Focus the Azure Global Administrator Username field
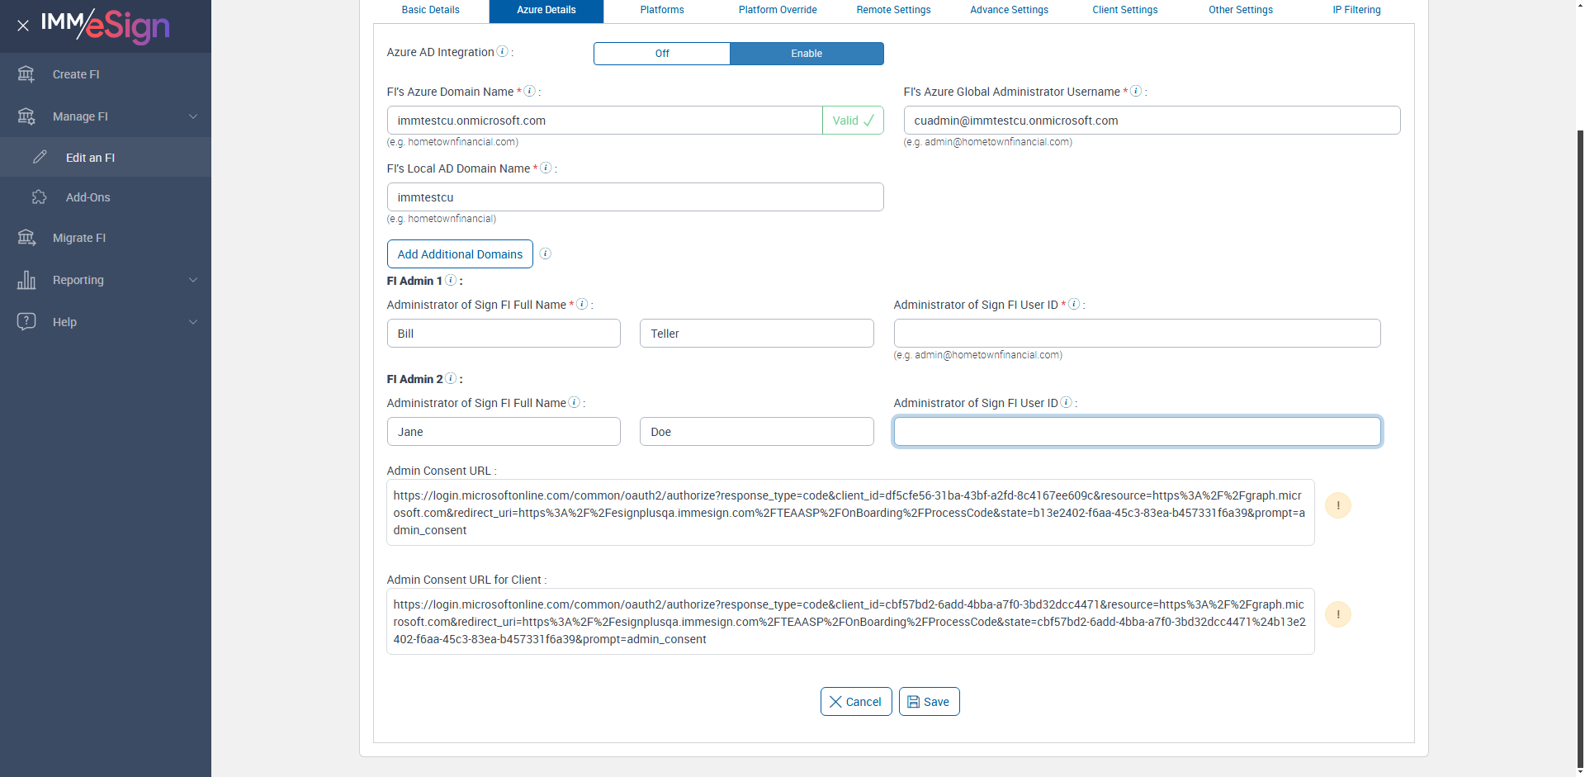 [x=1152, y=121]
